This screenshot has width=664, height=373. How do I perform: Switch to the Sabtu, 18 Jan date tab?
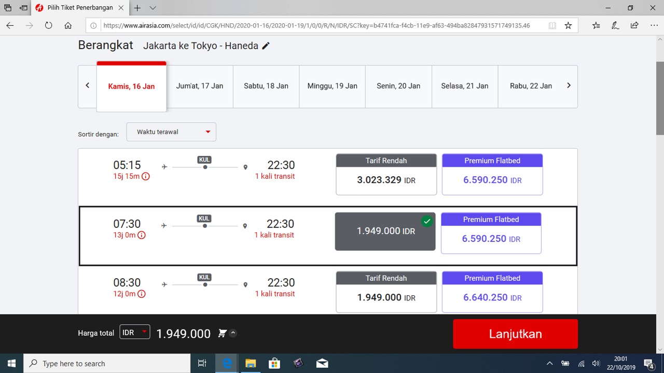[x=266, y=86]
